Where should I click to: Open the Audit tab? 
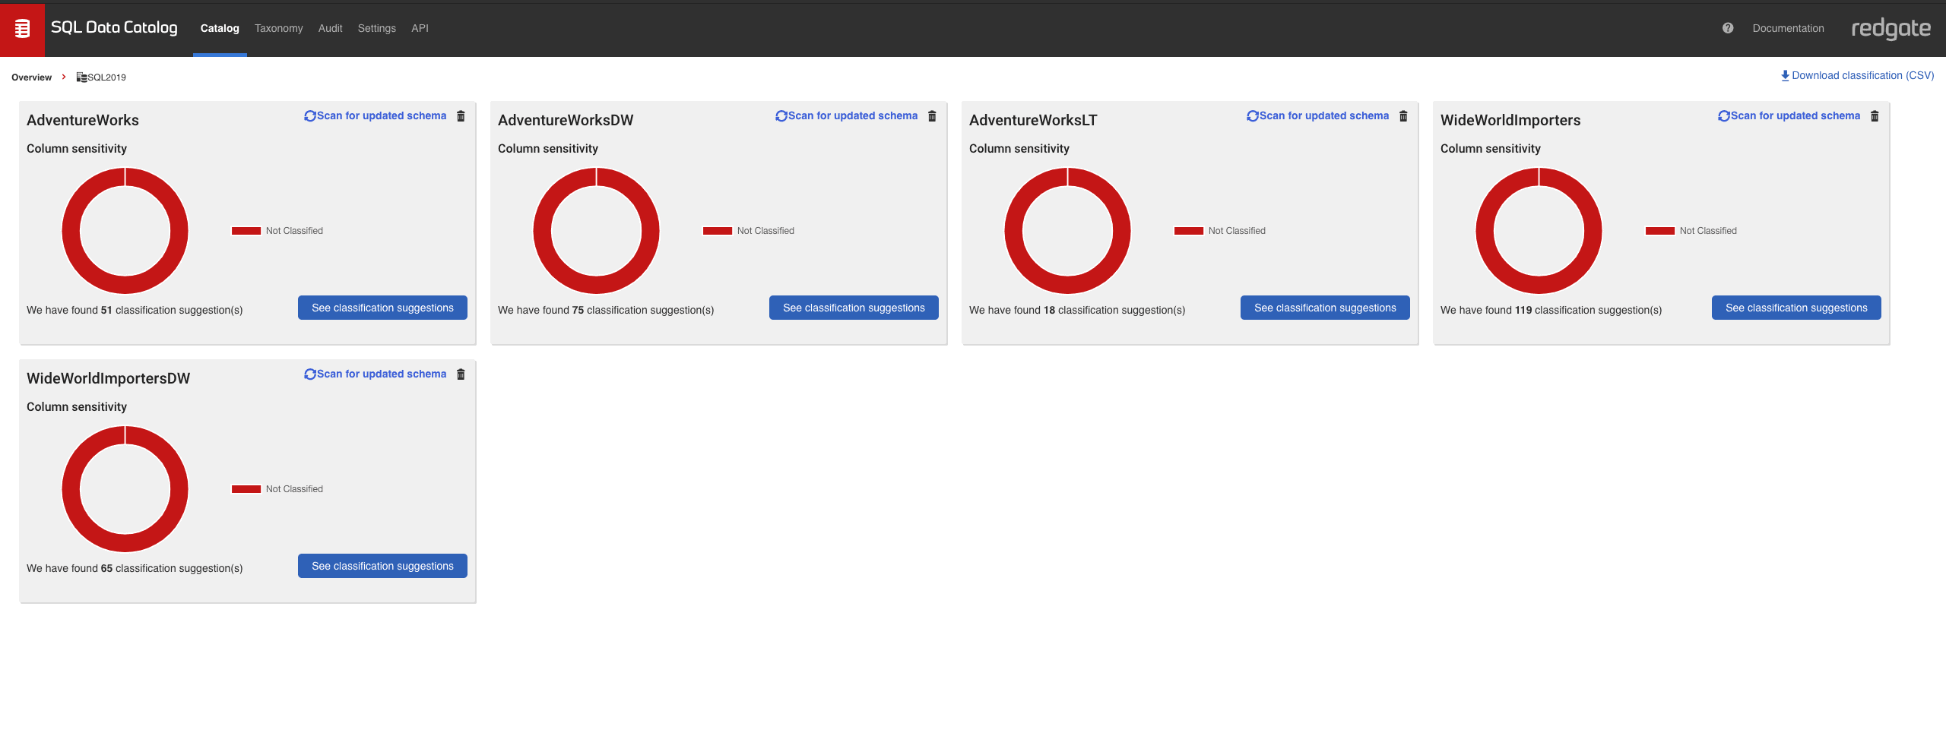point(329,28)
